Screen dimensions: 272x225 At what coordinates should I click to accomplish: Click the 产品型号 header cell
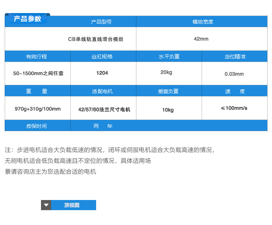tap(101, 22)
